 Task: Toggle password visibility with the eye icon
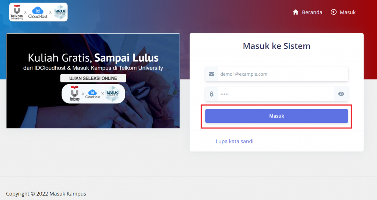[341, 94]
